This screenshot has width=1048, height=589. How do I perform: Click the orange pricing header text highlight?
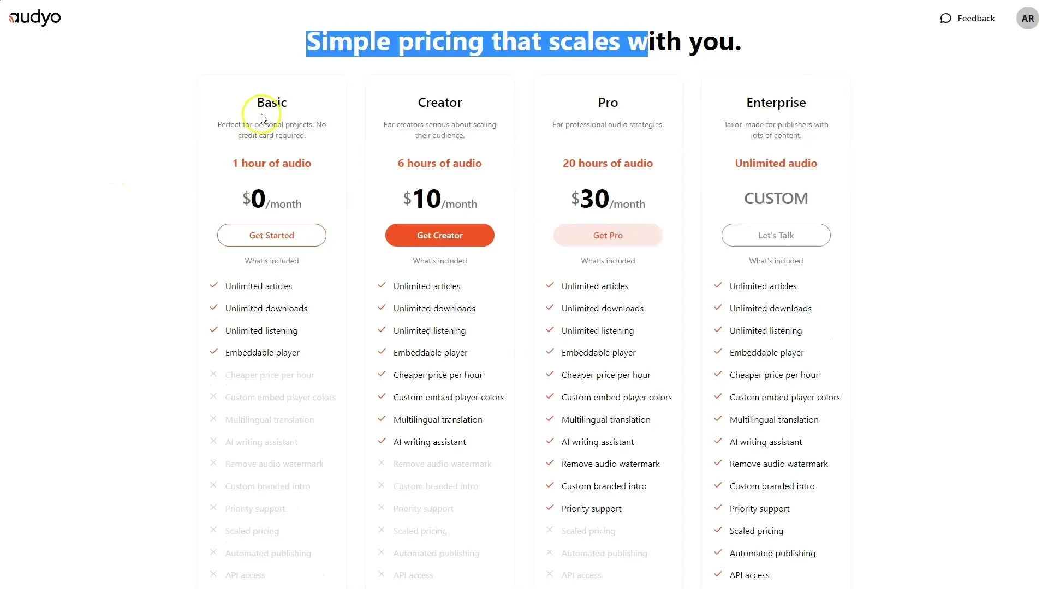[271, 163]
